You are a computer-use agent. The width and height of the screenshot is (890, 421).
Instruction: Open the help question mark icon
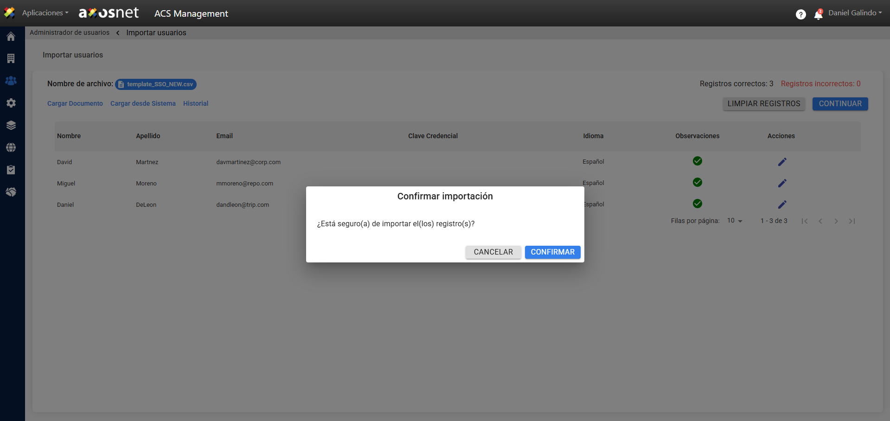tap(800, 14)
